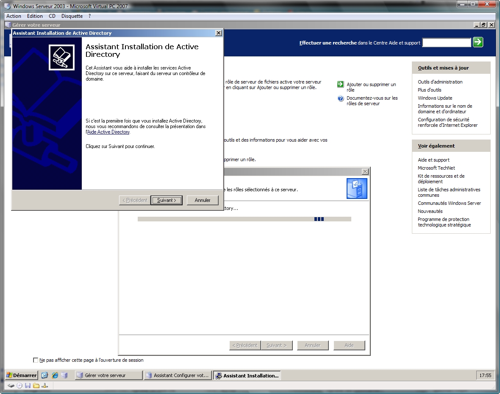Click the Démarrer start button
Image resolution: width=500 pixels, height=394 pixels.
[x=22, y=375]
